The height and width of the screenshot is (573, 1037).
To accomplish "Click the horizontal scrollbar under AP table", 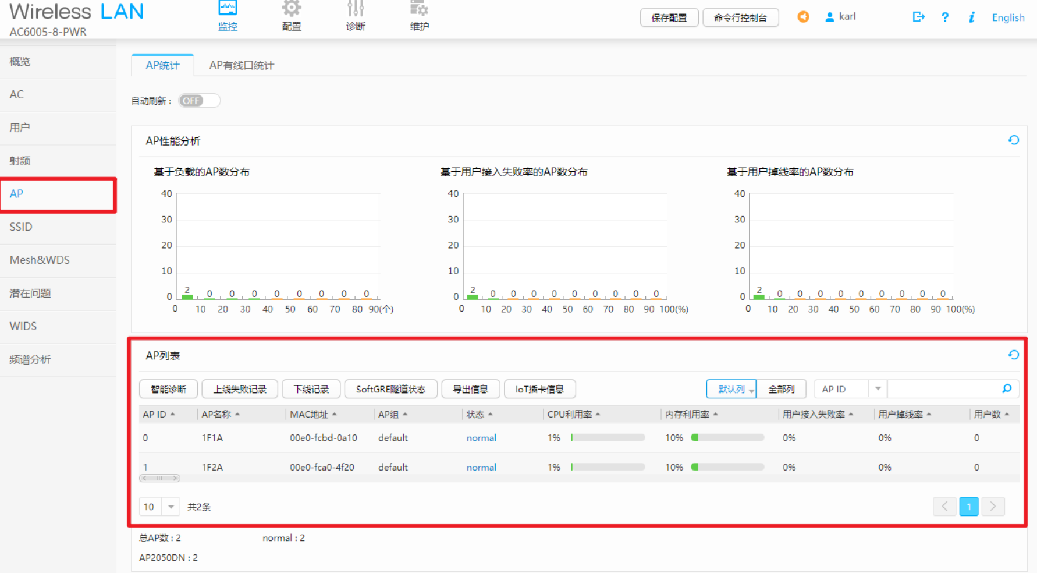I will (x=159, y=478).
